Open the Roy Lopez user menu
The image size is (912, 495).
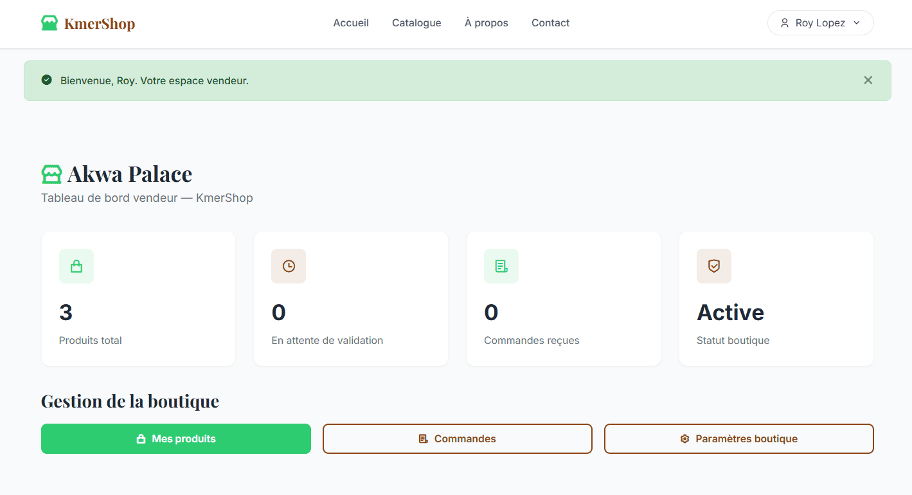click(820, 23)
